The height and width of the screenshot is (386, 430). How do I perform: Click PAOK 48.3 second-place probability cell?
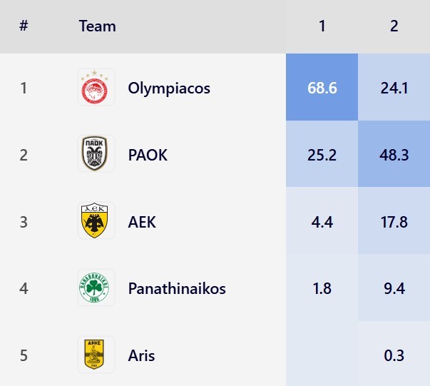pos(394,155)
